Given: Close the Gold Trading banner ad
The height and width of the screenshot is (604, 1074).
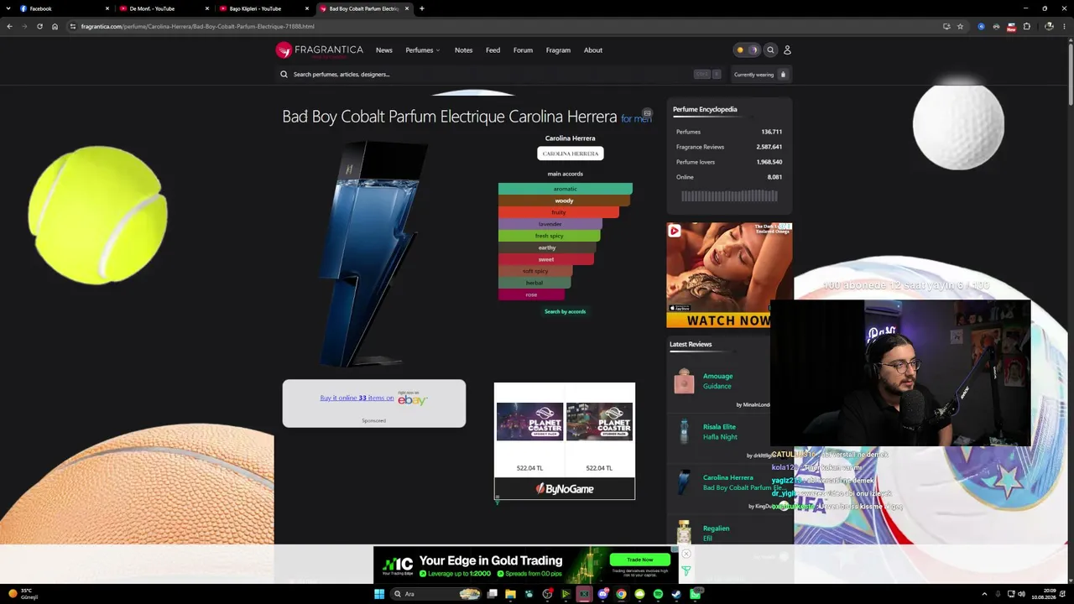Looking at the screenshot, I should [686, 554].
